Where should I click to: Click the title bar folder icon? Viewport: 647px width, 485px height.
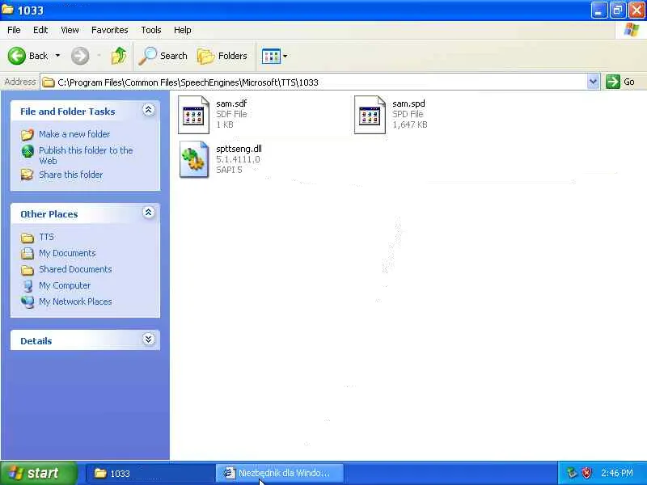point(7,9)
